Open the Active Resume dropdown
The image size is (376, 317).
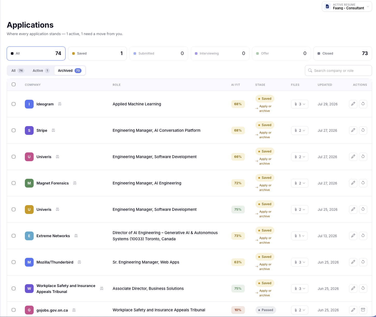click(347, 6)
